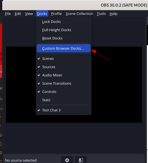Screen dimensions: 148x163
Task: Open the Help menu
Action: (113, 14)
